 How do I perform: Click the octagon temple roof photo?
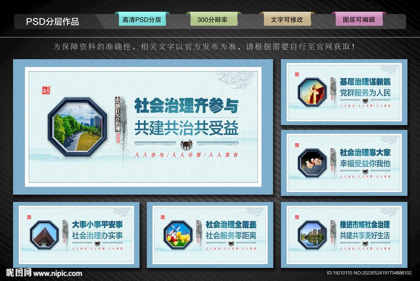tap(44, 235)
